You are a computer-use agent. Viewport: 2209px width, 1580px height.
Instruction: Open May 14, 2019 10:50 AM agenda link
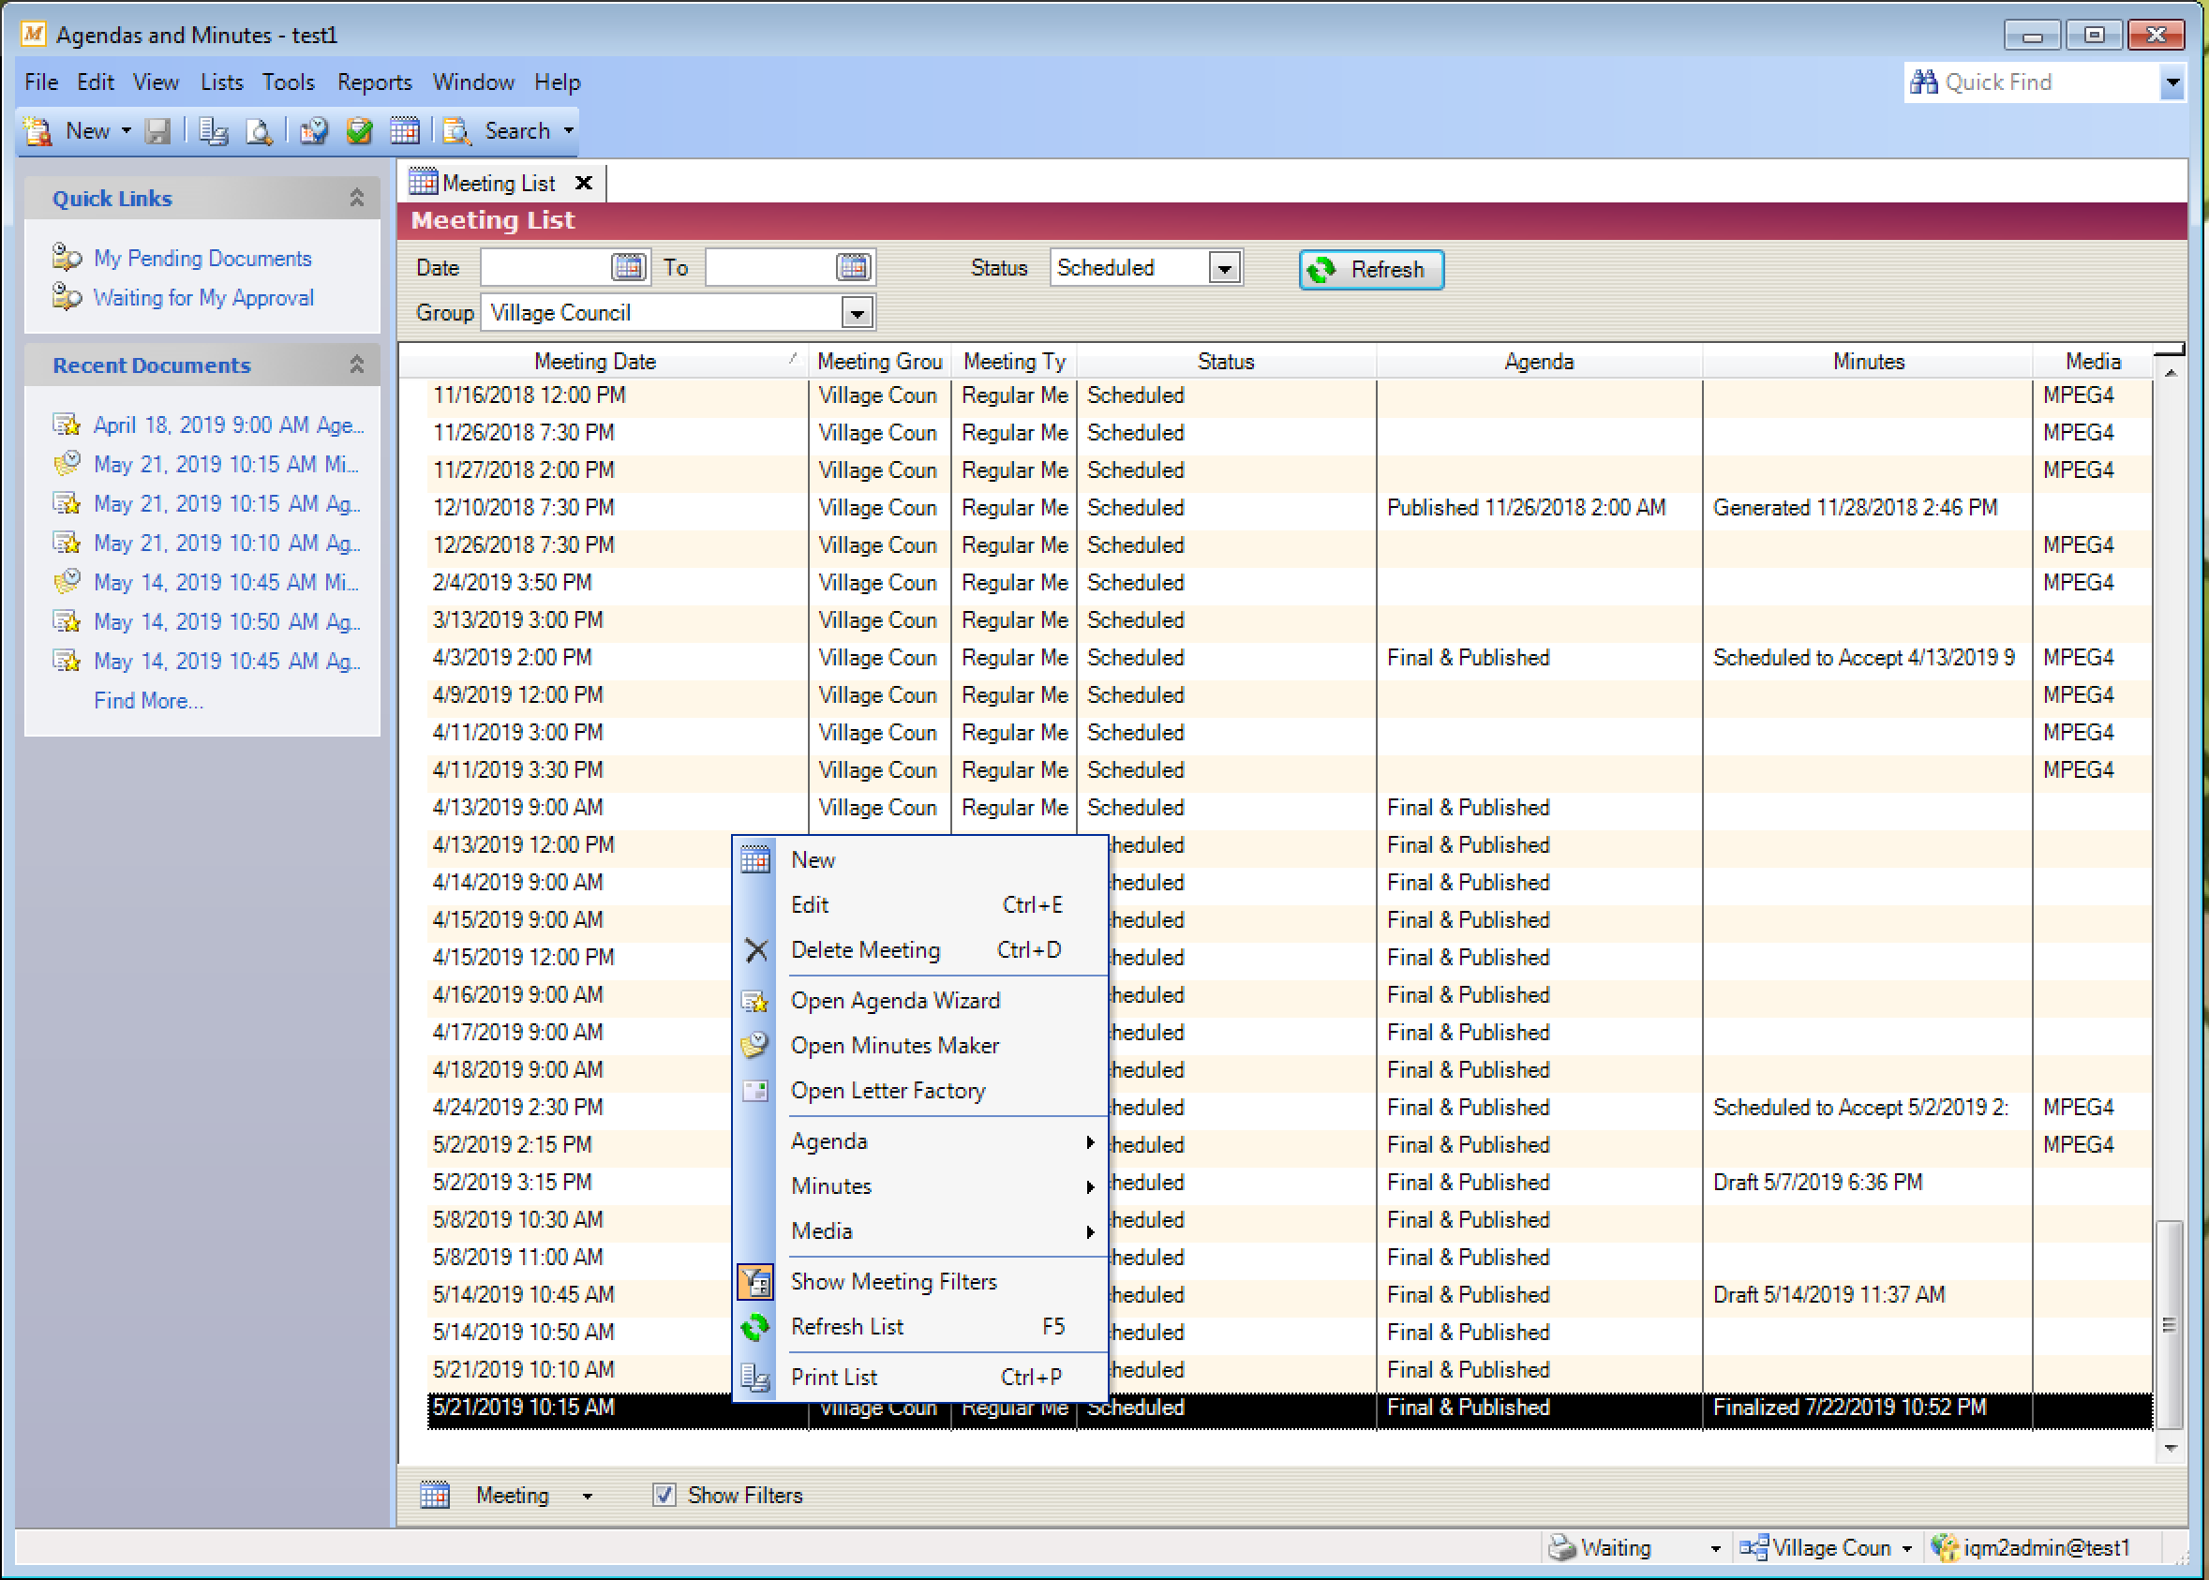point(227,621)
